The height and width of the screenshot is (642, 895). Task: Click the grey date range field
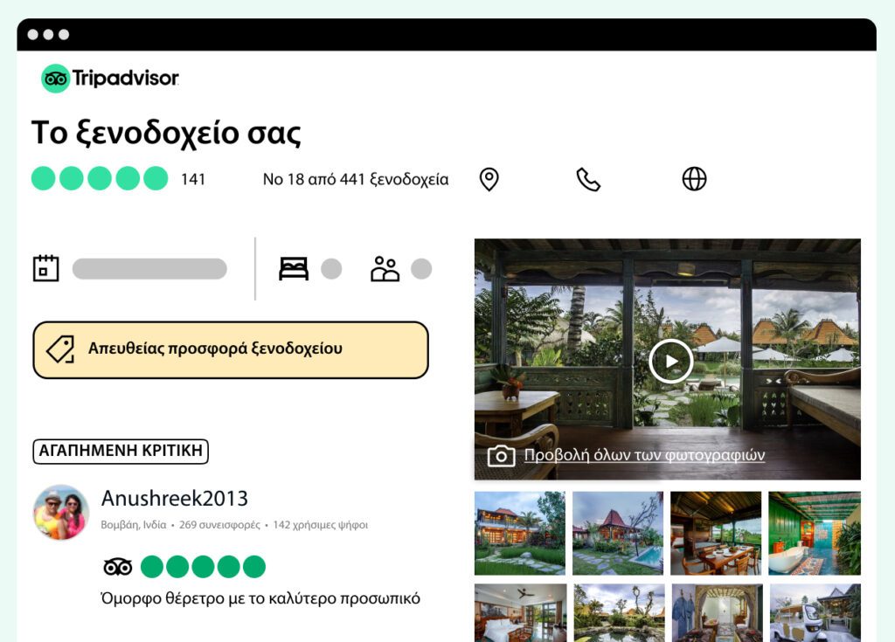click(149, 269)
